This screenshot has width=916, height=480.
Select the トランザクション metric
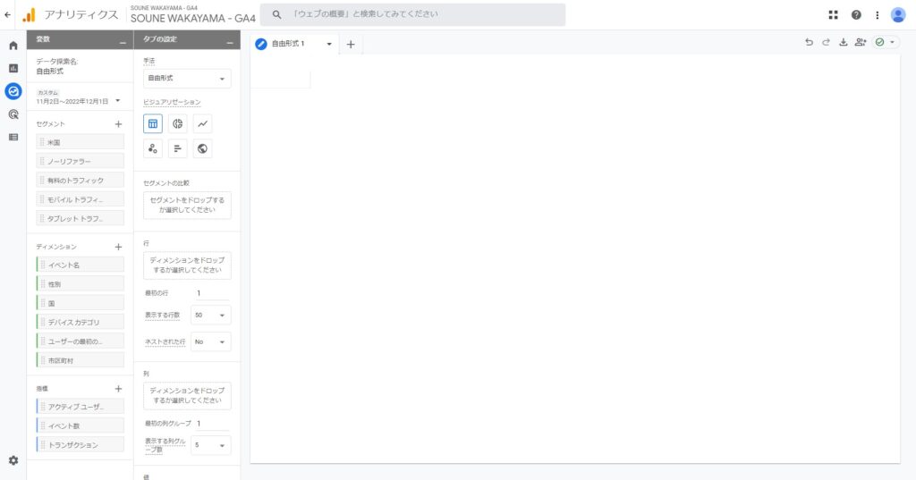pos(80,444)
